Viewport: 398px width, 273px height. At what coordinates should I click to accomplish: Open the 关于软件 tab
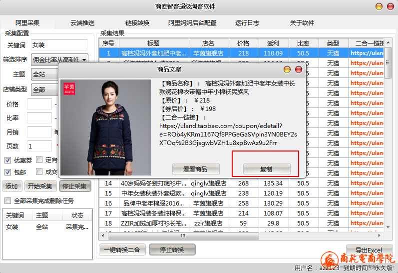click(x=302, y=23)
